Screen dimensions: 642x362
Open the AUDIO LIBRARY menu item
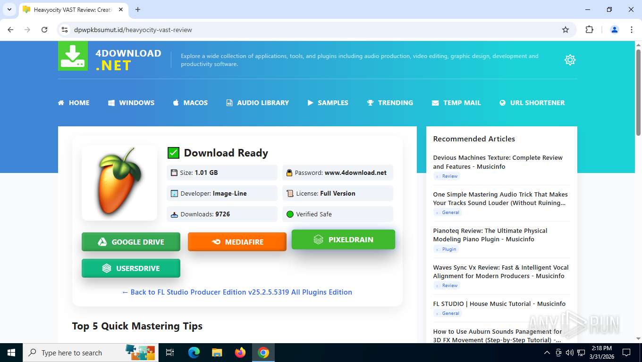(x=258, y=103)
